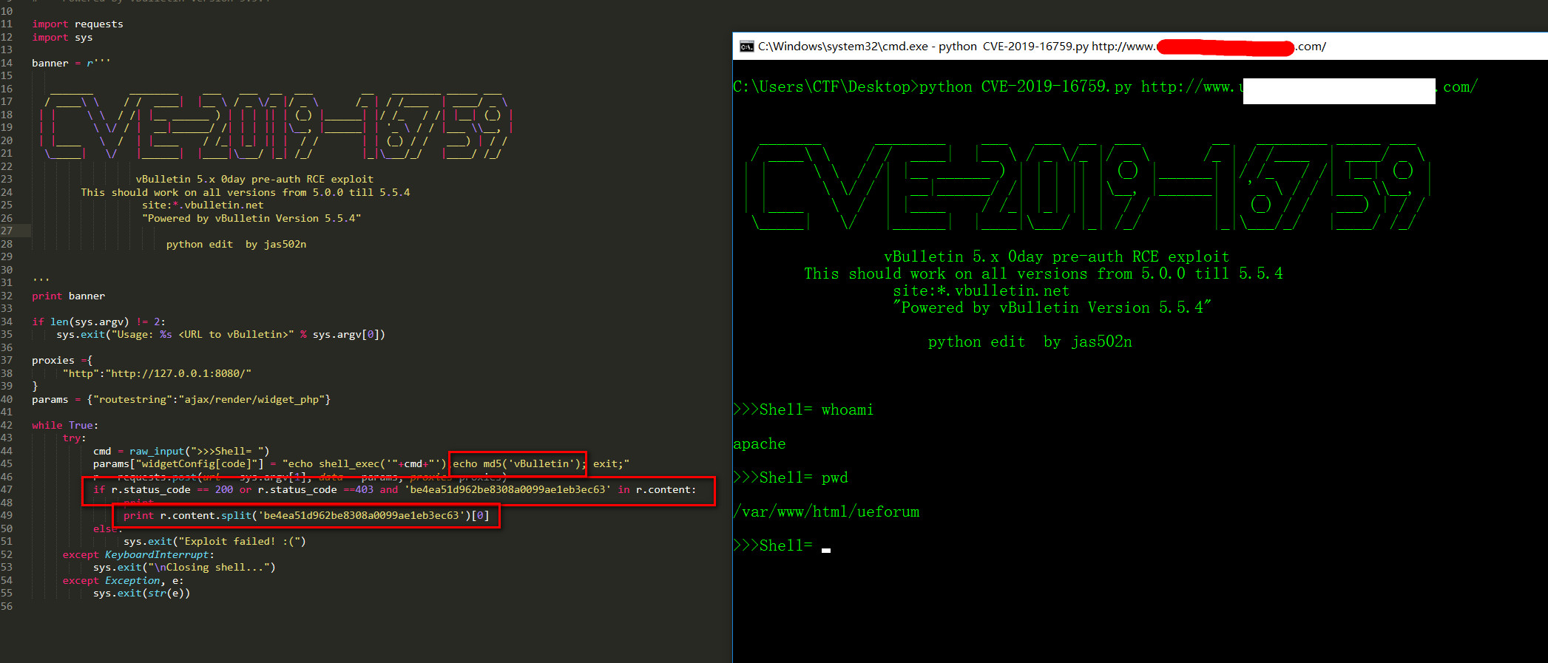Click 'python edit by jas502n' in the editor
Image resolution: width=1548 pixels, height=663 pixels.
point(236,245)
